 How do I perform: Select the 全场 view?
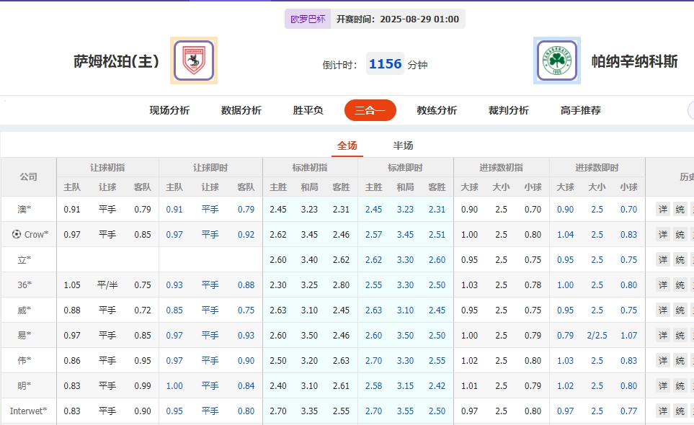tap(346, 145)
